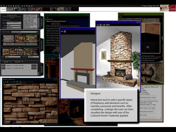Click the link icon in rendered fireplace window
Viewport: 176px width, 132px height.
[98, 25]
